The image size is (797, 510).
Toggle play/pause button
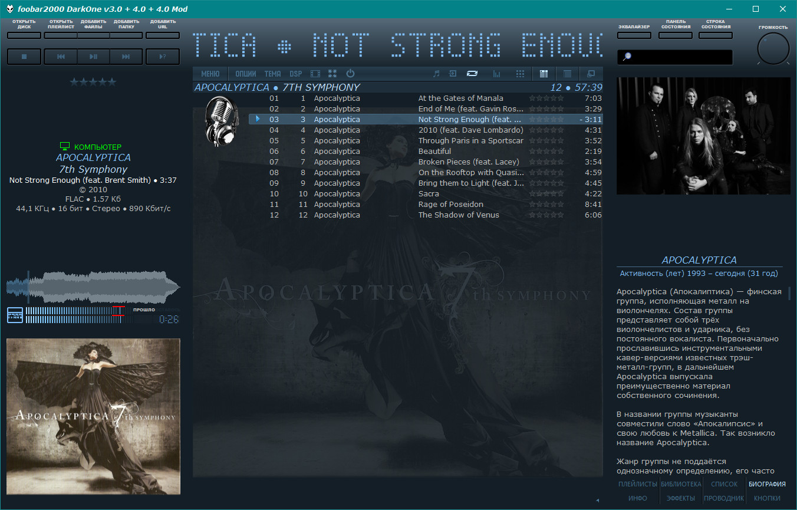point(93,57)
